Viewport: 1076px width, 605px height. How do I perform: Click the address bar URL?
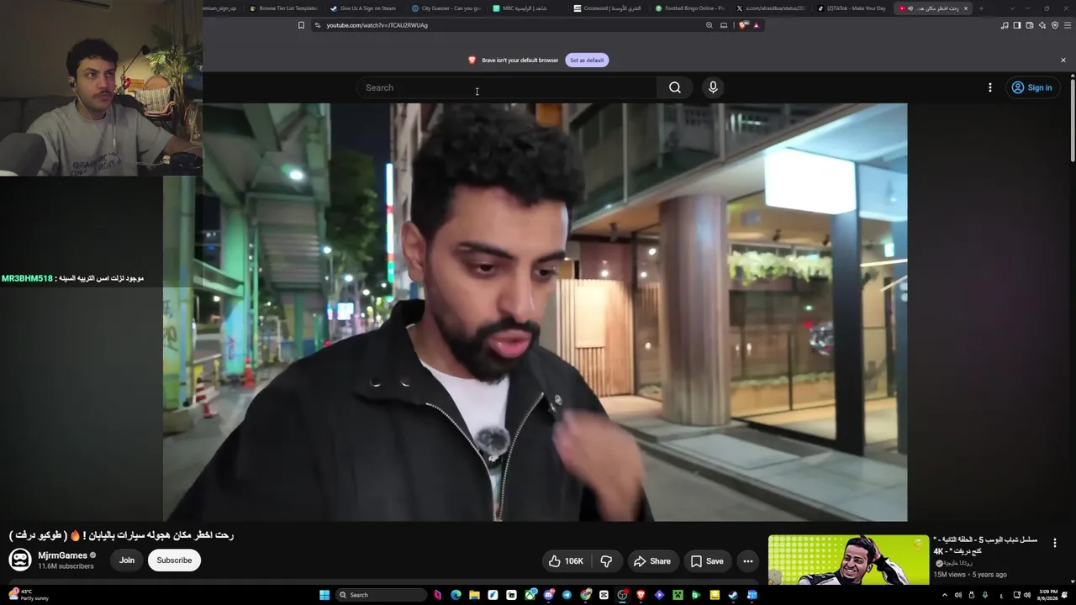(377, 25)
